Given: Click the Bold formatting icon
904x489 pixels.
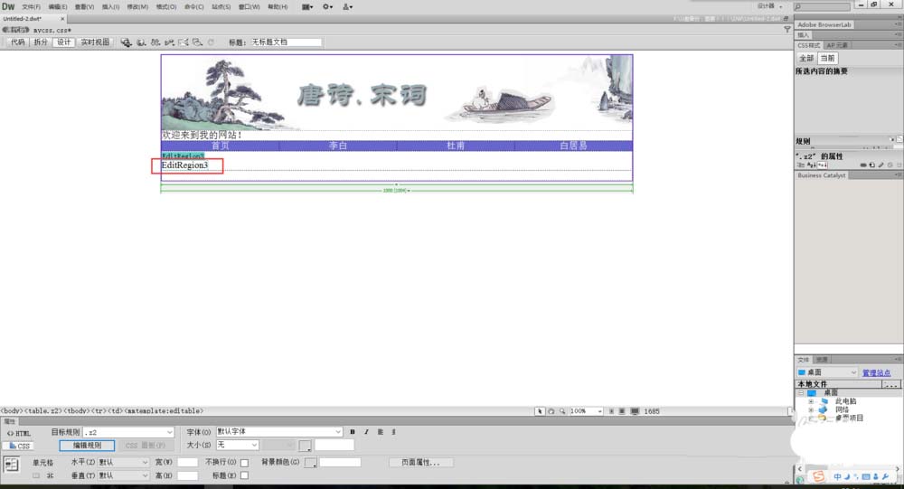Looking at the screenshot, I should pyautogui.click(x=353, y=432).
